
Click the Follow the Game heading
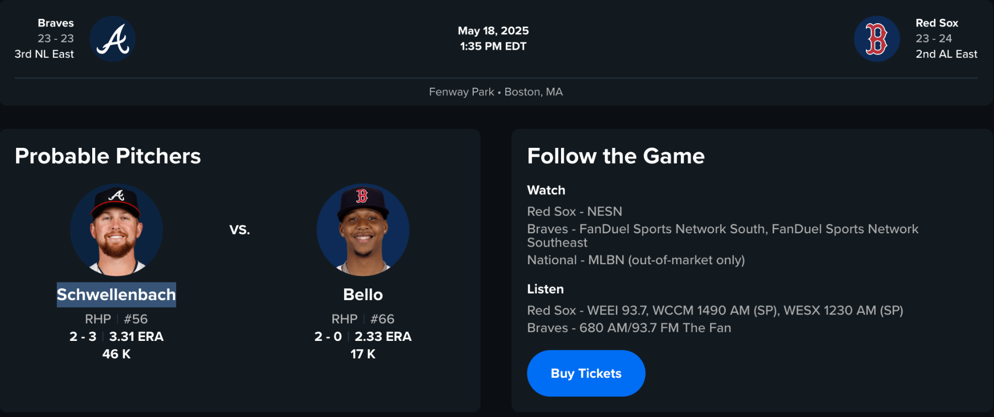tap(616, 156)
